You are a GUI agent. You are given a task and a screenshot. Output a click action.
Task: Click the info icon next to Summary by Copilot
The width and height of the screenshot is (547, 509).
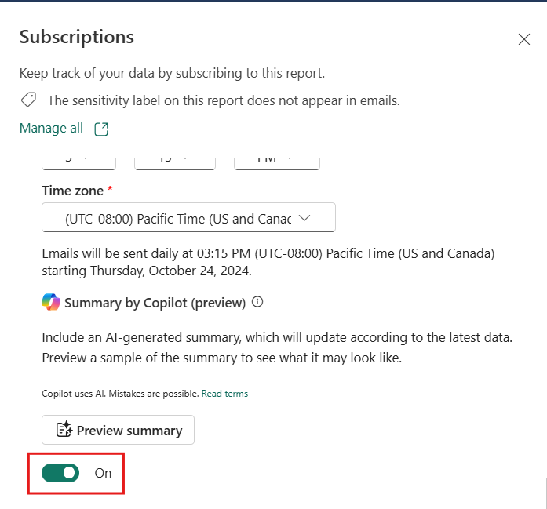257,302
